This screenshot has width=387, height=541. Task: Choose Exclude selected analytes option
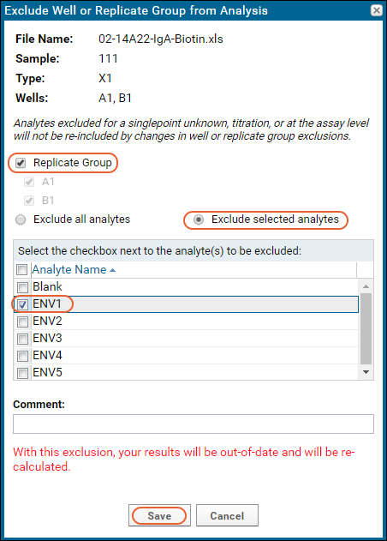[199, 219]
